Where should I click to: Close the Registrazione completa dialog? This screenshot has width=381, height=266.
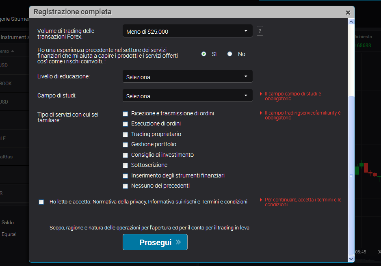pyautogui.click(x=348, y=13)
